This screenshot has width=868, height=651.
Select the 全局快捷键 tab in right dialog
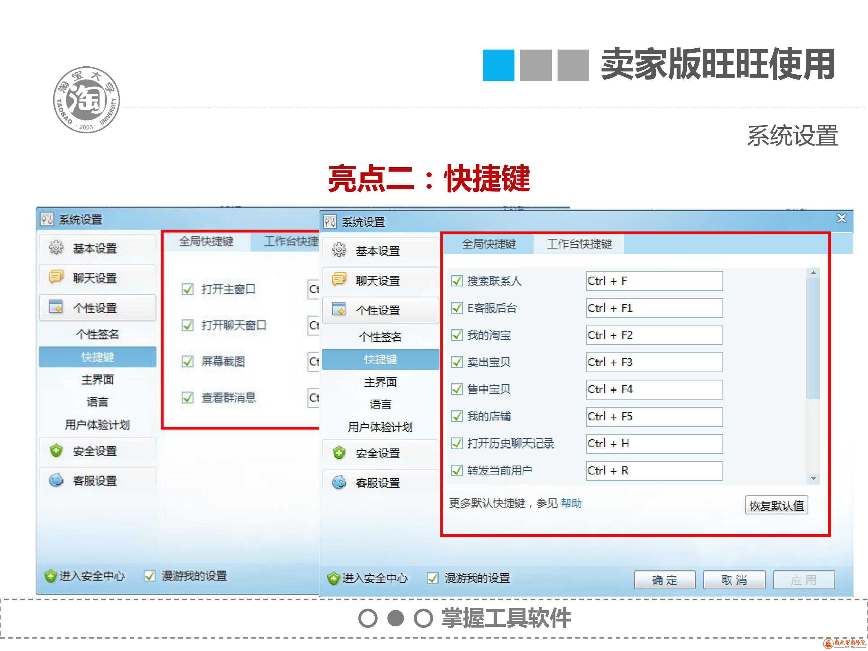coord(489,244)
